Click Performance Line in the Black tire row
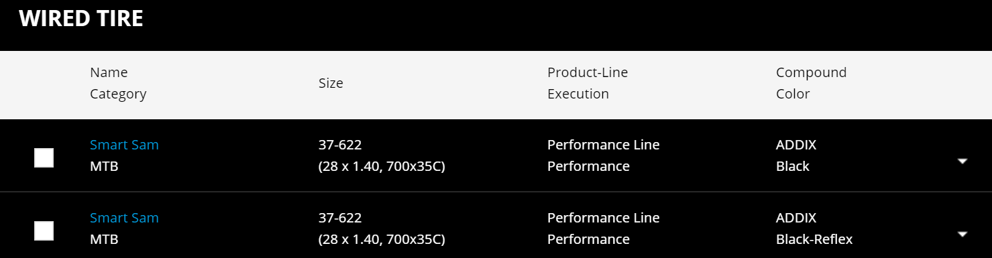Screen dimensions: 992x258 click(x=604, y=145)
